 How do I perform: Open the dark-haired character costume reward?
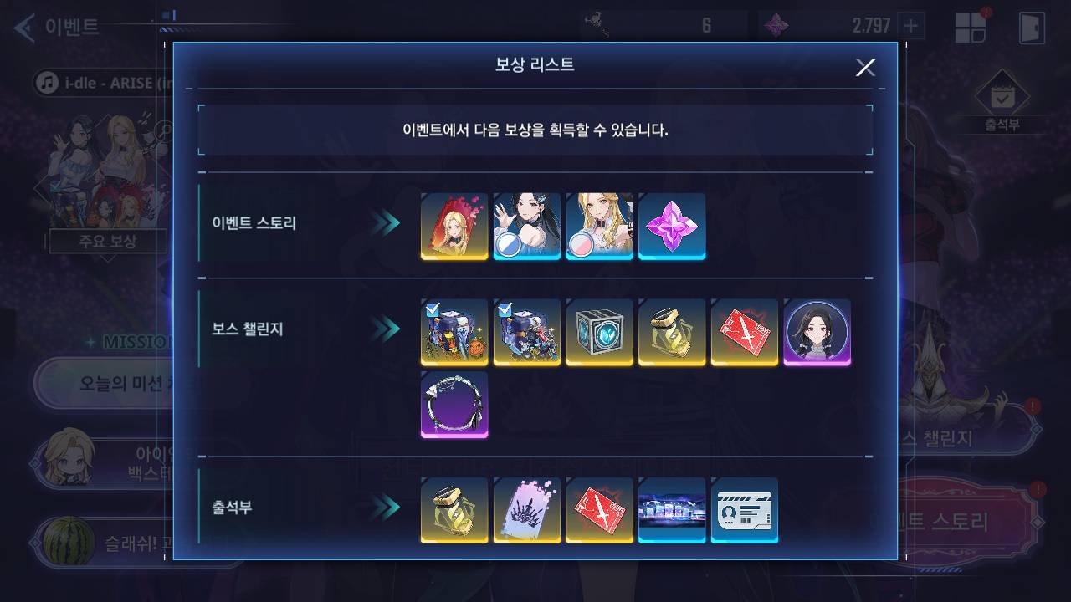click(x=527, y=227)
